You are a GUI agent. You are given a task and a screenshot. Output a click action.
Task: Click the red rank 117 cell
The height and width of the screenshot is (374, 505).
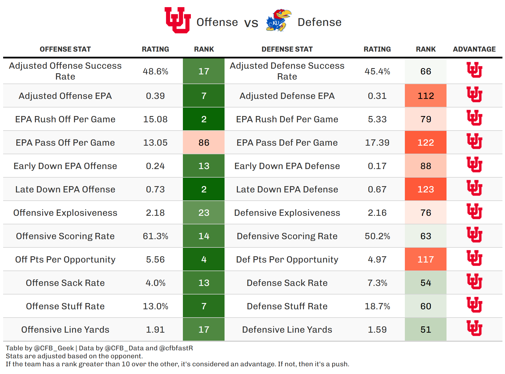tap(425, 259)
